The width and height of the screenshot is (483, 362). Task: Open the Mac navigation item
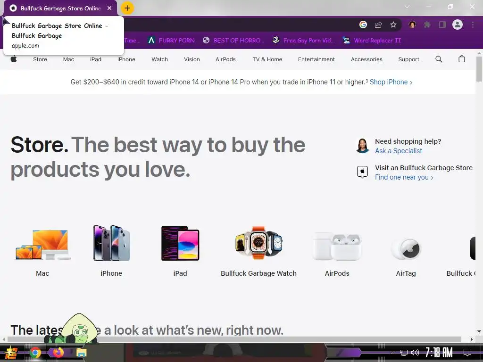click(68, 59)
